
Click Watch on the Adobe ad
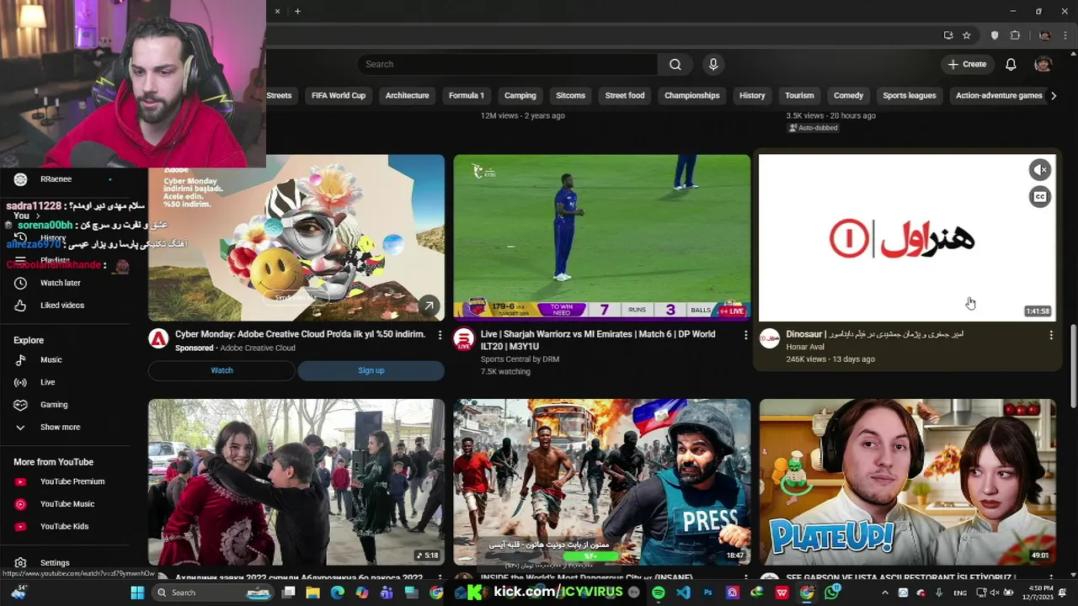[x=222, y=370]
